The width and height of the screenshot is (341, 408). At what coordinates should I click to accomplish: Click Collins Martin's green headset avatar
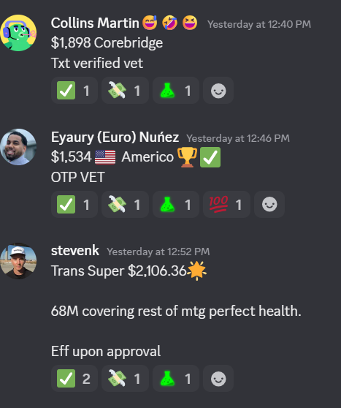[x=18, y=33]
